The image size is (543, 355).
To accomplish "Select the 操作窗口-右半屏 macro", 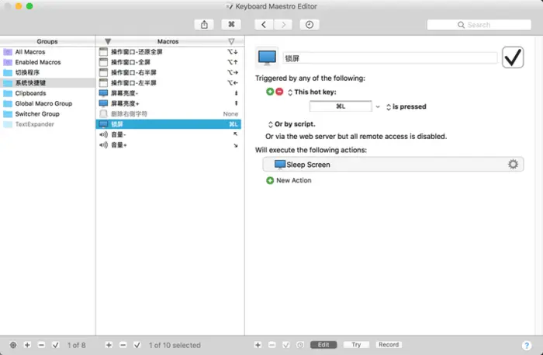I will 168,72.
